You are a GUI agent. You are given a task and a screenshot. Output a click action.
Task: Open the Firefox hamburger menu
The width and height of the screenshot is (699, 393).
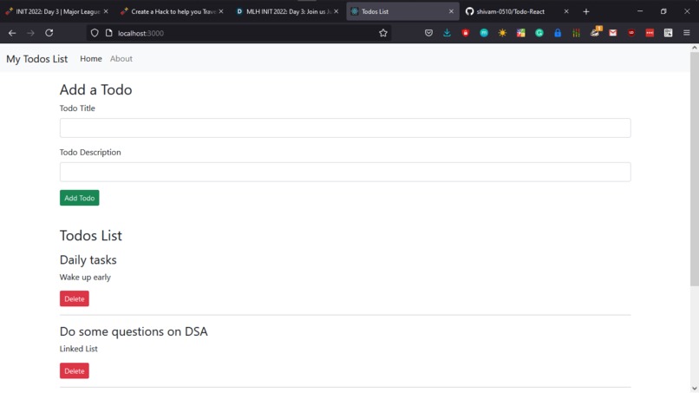point(687,33)
